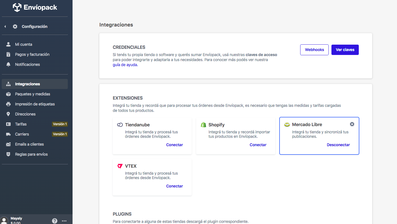397x224 pixels.
Task: Click the Mayaly username text
Action: click(x=16, y=218)
